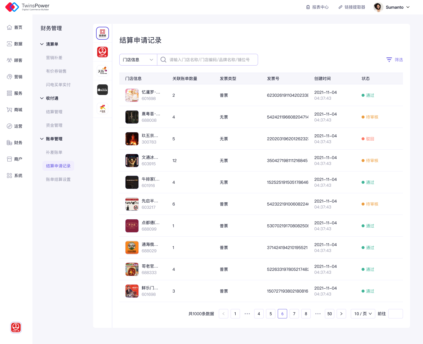Open the 报表中心 report center
Screen dimensions: 423x344
[x=317, y=7]
